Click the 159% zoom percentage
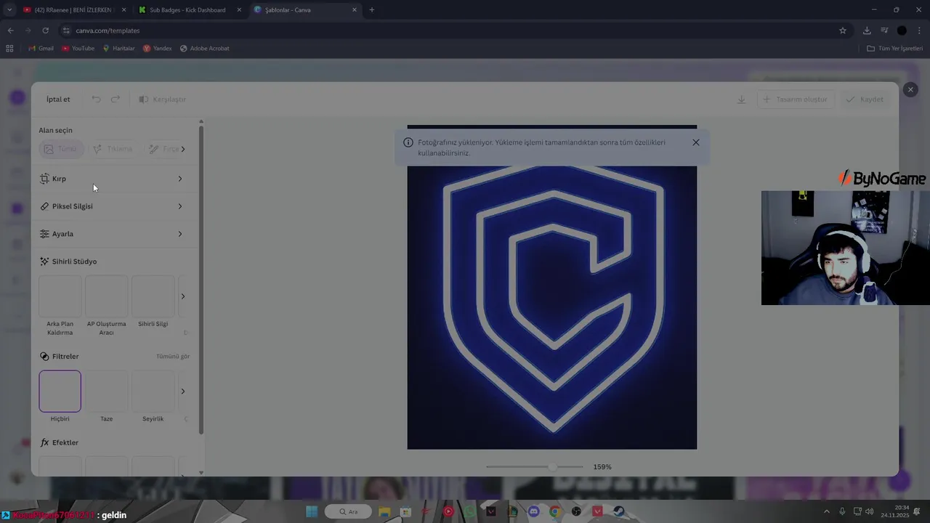This screenshot has height=523, width=930. pyautogui.click(x=602, y=467)
